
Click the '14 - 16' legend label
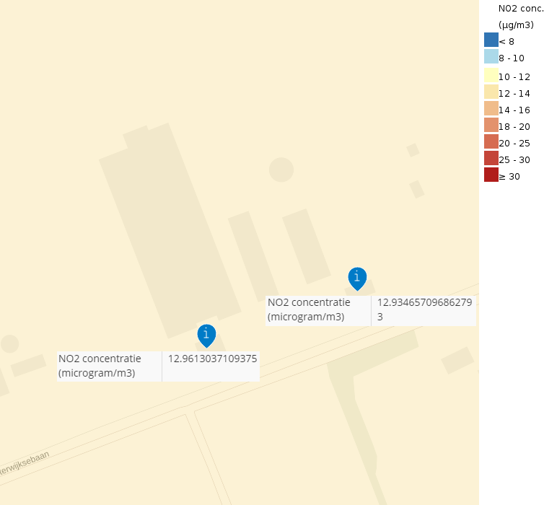point(514,110)
